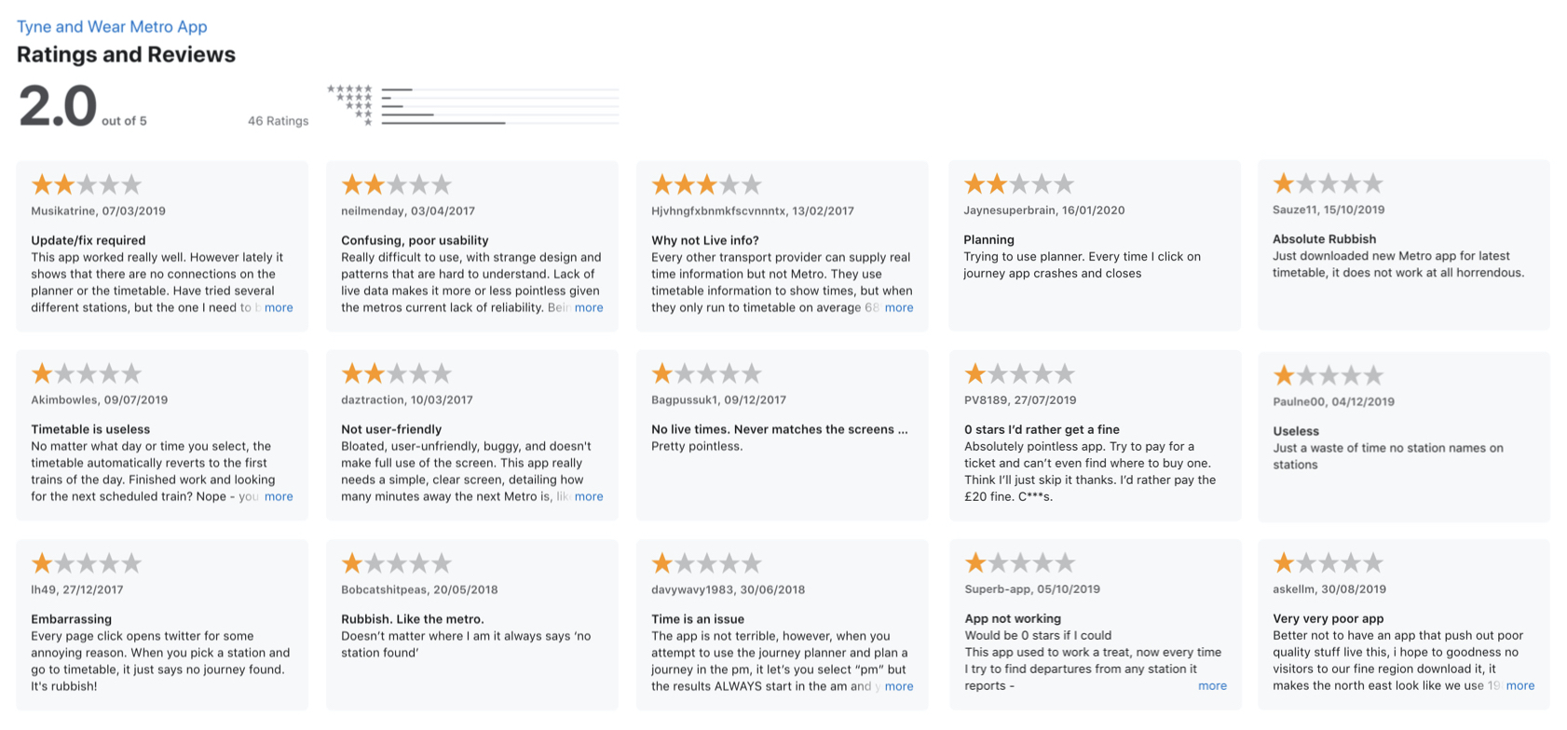Expand 'Very very poor app' review

[x=1519, y=685]
